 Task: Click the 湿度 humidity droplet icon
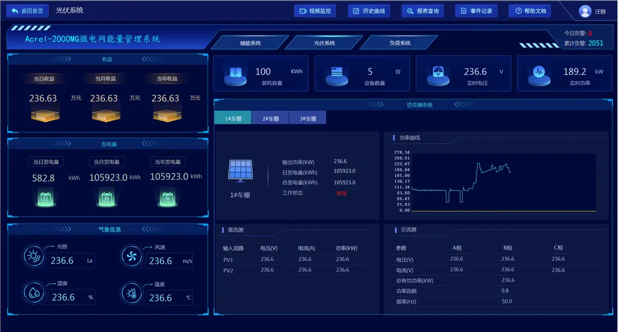(x=34, y=293)
